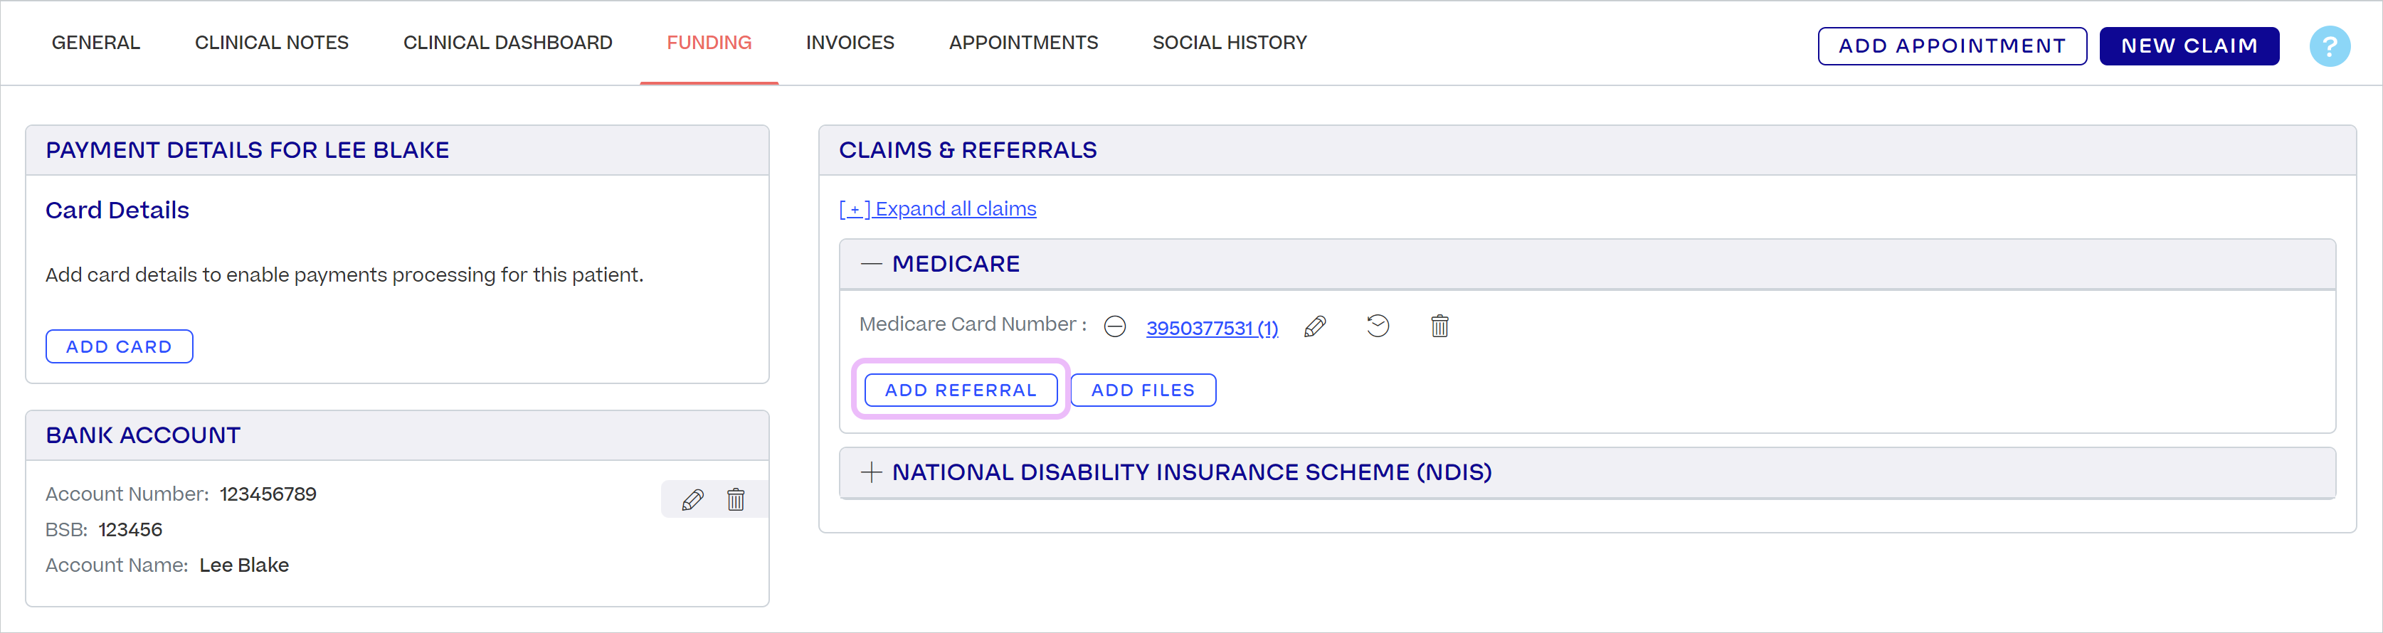Image resolution: width=2383 pixels, height=633 pixels.
Task: Open the Social History tab
Action: click(x=1229, y=43)
